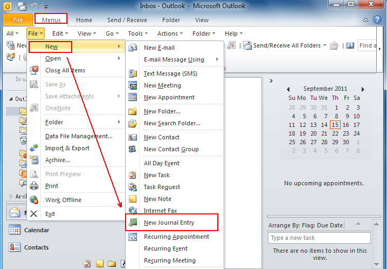Click the Exit X icon
The height and width of the screenshot is (269, 387).
34,213
